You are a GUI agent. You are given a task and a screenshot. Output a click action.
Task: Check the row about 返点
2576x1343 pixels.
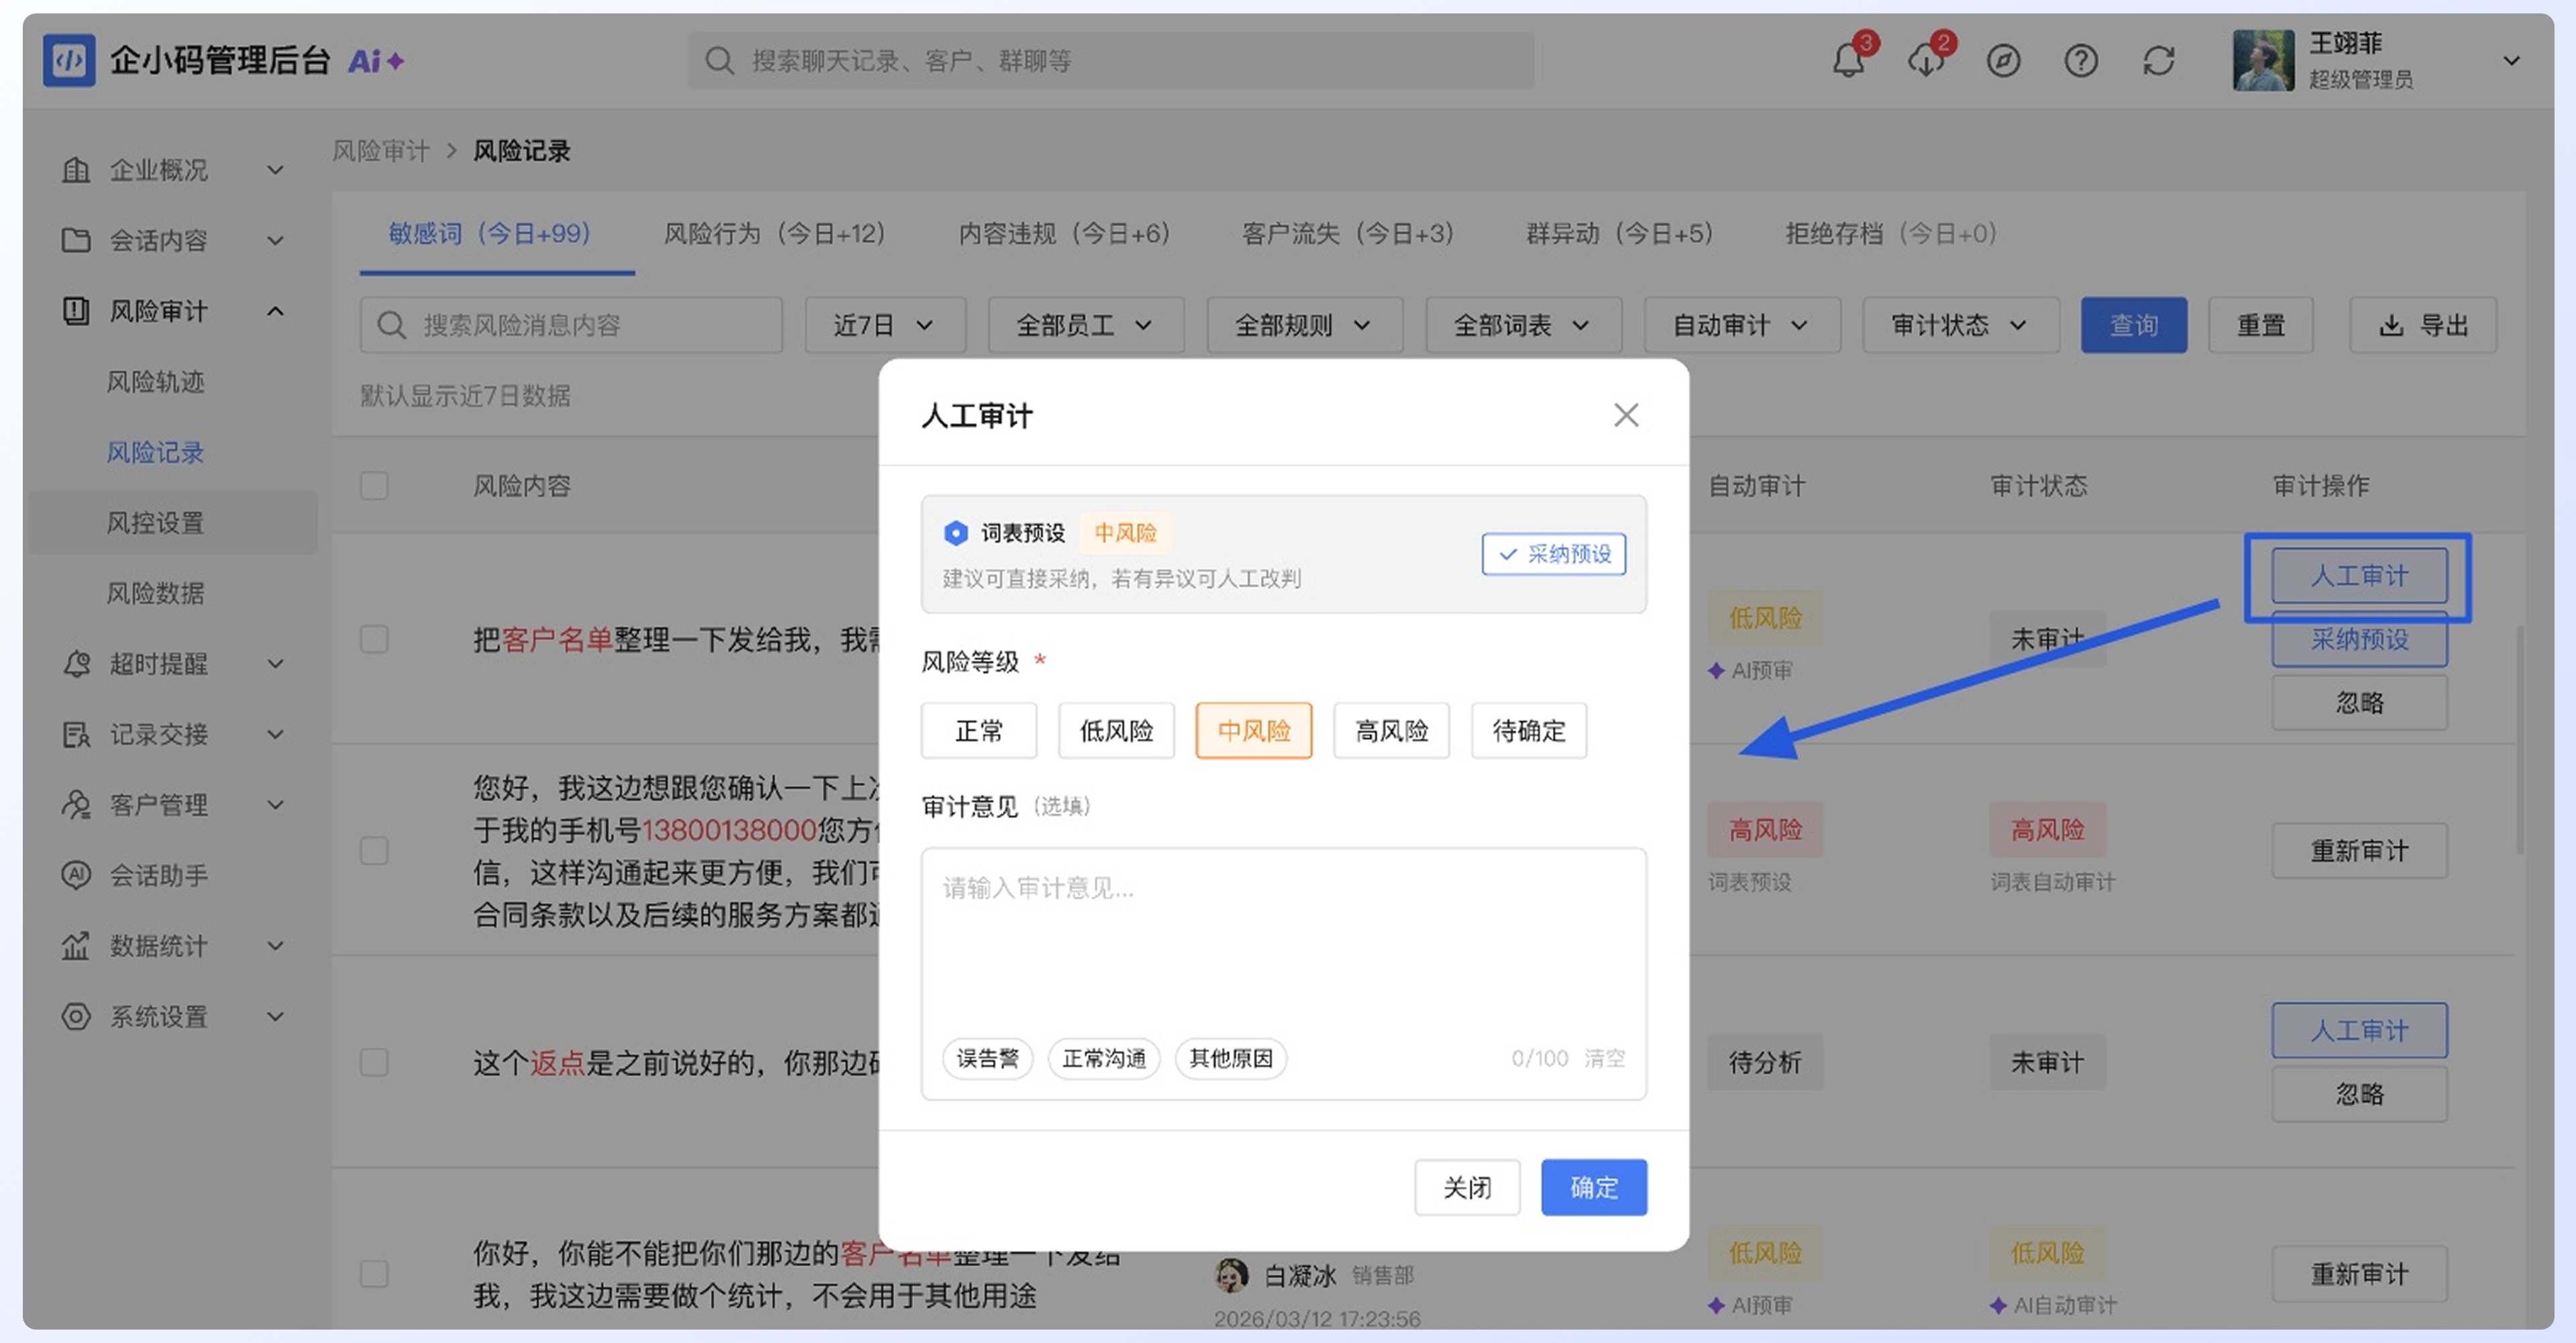tap(374, 1062)
